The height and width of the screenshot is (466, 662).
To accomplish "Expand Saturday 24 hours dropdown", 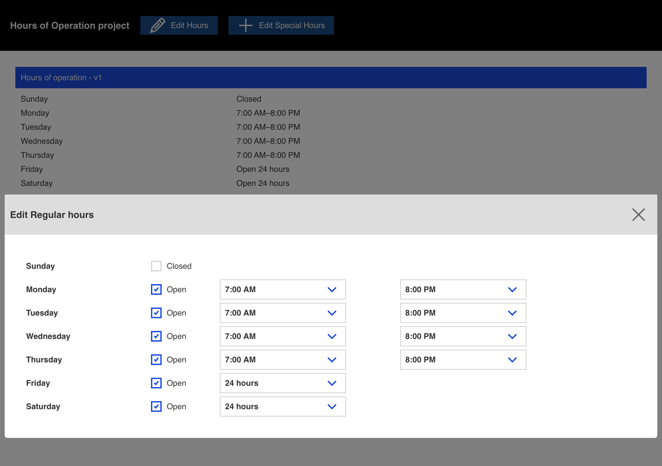I will click(x=332, y=406).
